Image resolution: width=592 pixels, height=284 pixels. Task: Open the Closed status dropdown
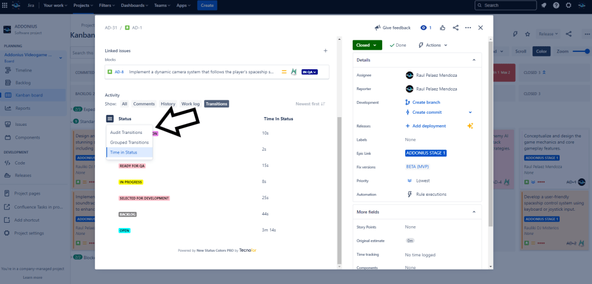(367, 45)
